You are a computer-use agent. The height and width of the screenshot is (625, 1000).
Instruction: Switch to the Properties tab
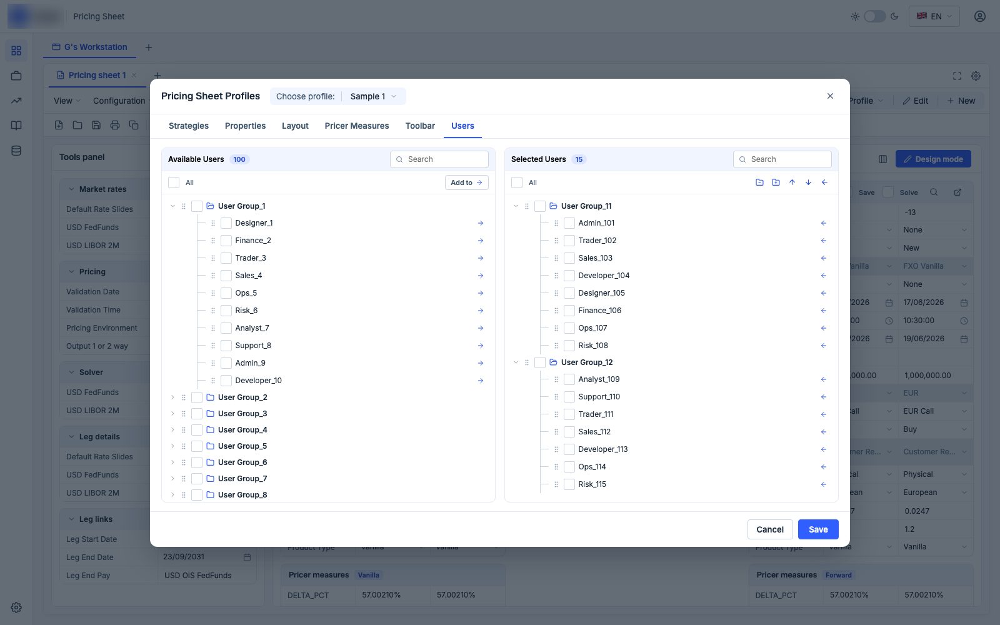click(x=245, y=126)
